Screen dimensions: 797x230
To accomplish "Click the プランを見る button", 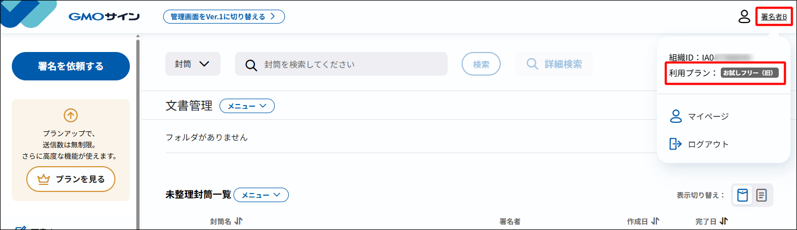I will click(71, 179).
